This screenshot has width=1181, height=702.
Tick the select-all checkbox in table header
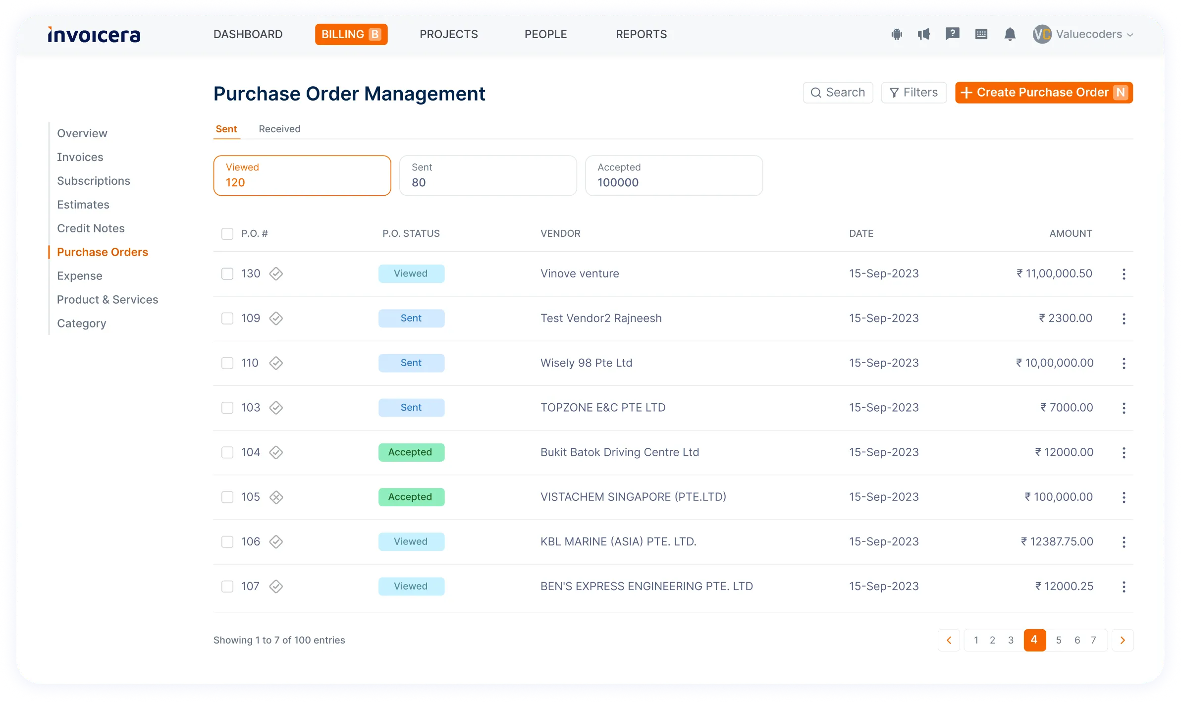point(227,233)
